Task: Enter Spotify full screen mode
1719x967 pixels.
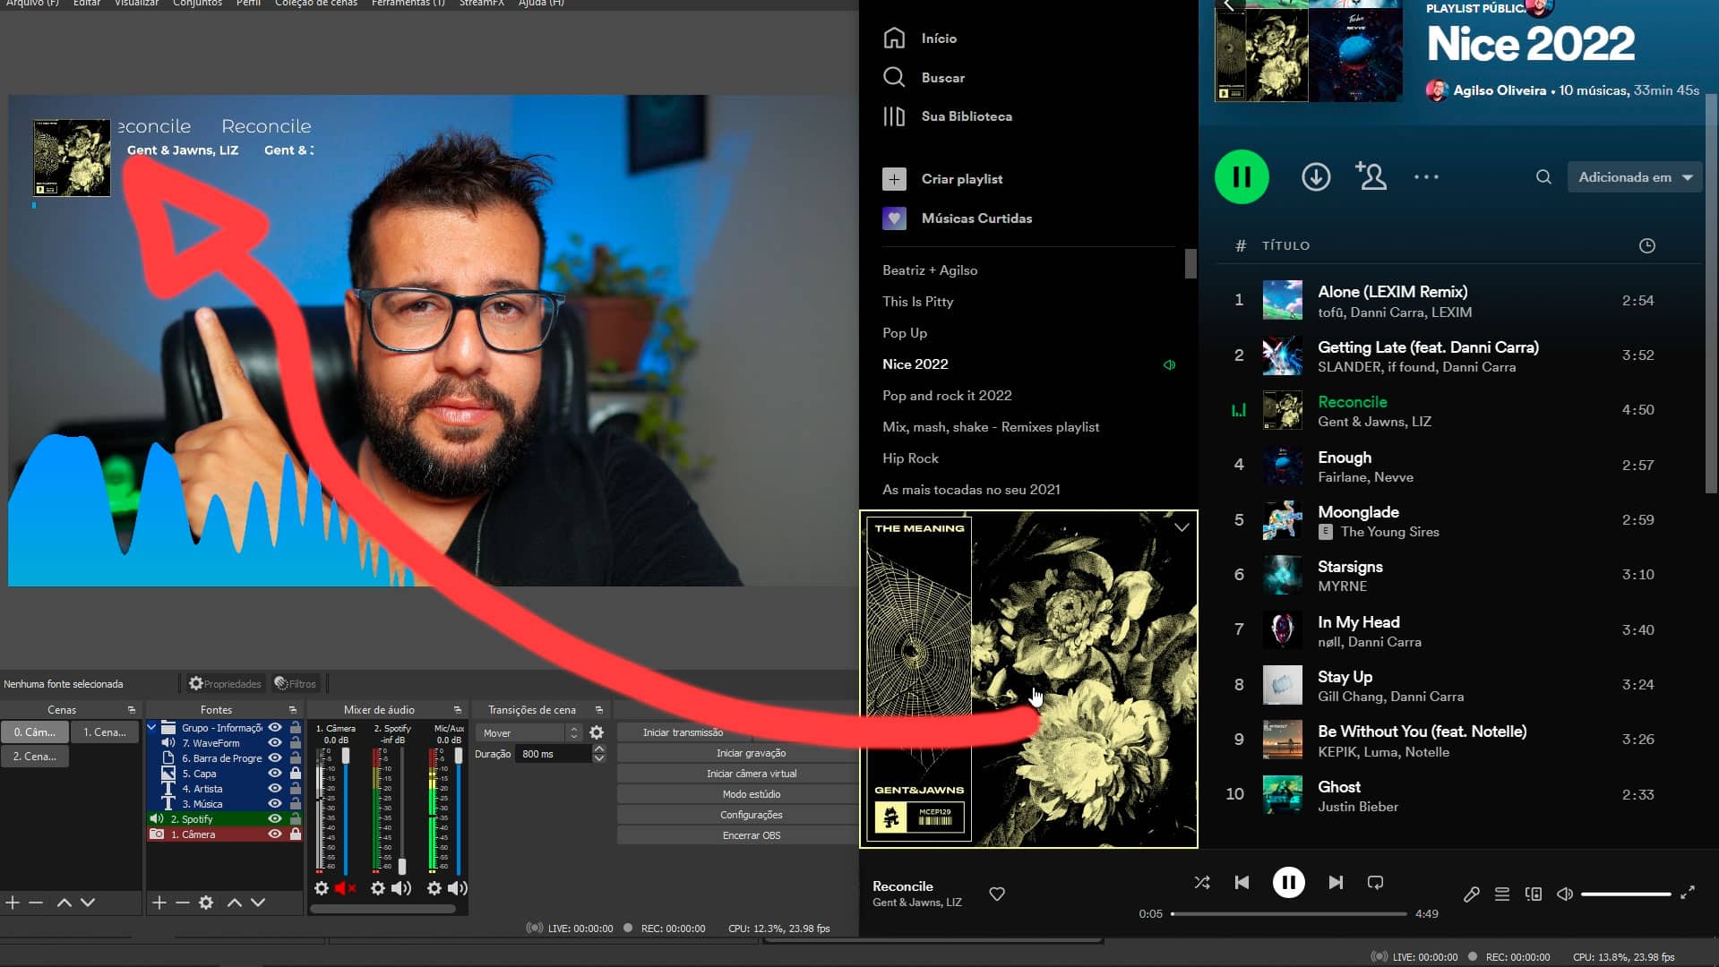Action: pyautogui.click(x=1688, y=893)
